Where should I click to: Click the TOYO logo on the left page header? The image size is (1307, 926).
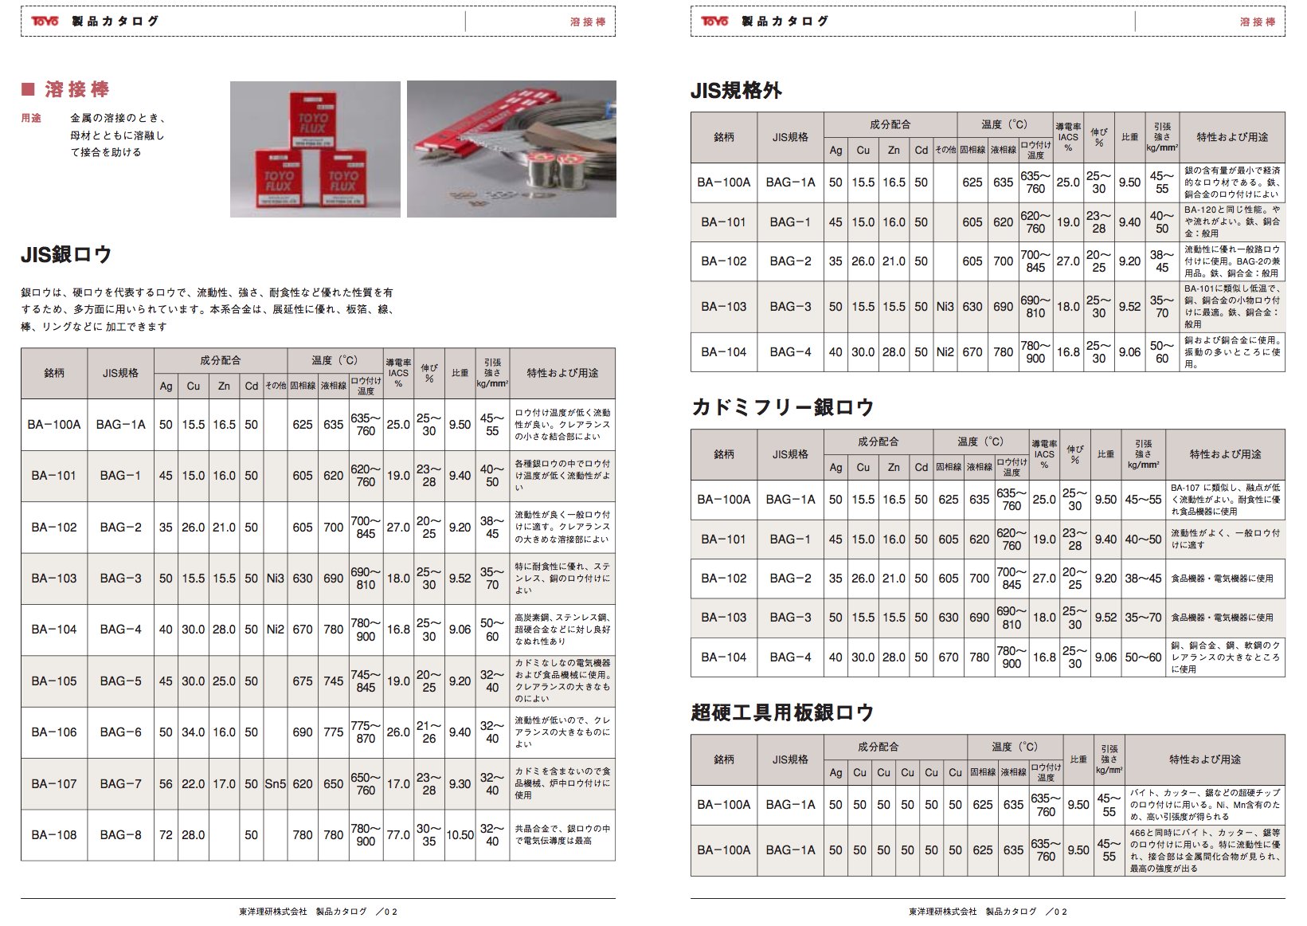pos(44,22)
